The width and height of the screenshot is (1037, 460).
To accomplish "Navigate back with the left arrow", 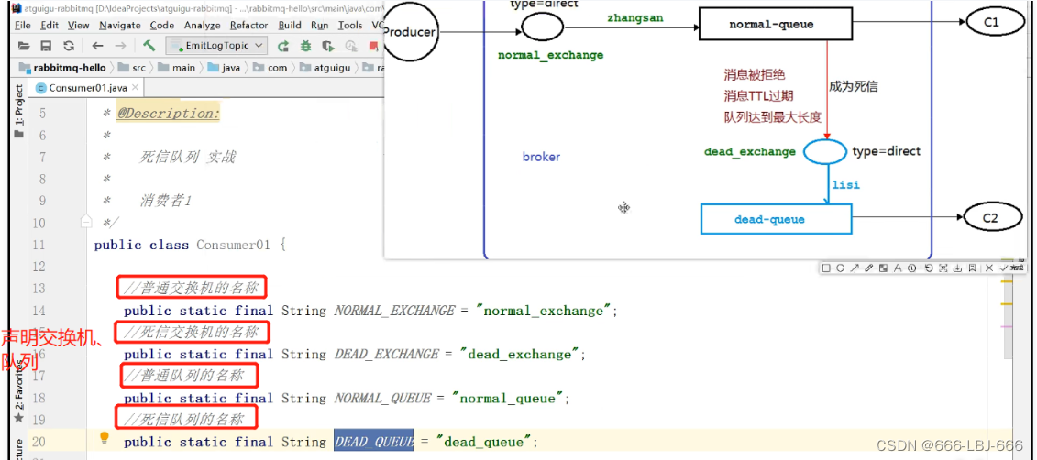I will pos(98,46).
